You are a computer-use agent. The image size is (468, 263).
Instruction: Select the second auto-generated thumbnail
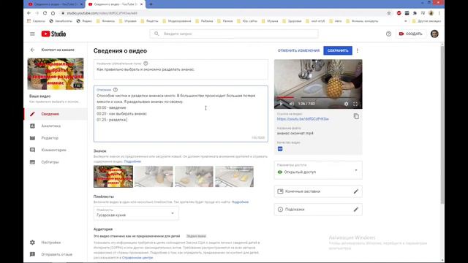tap(154, 177)
